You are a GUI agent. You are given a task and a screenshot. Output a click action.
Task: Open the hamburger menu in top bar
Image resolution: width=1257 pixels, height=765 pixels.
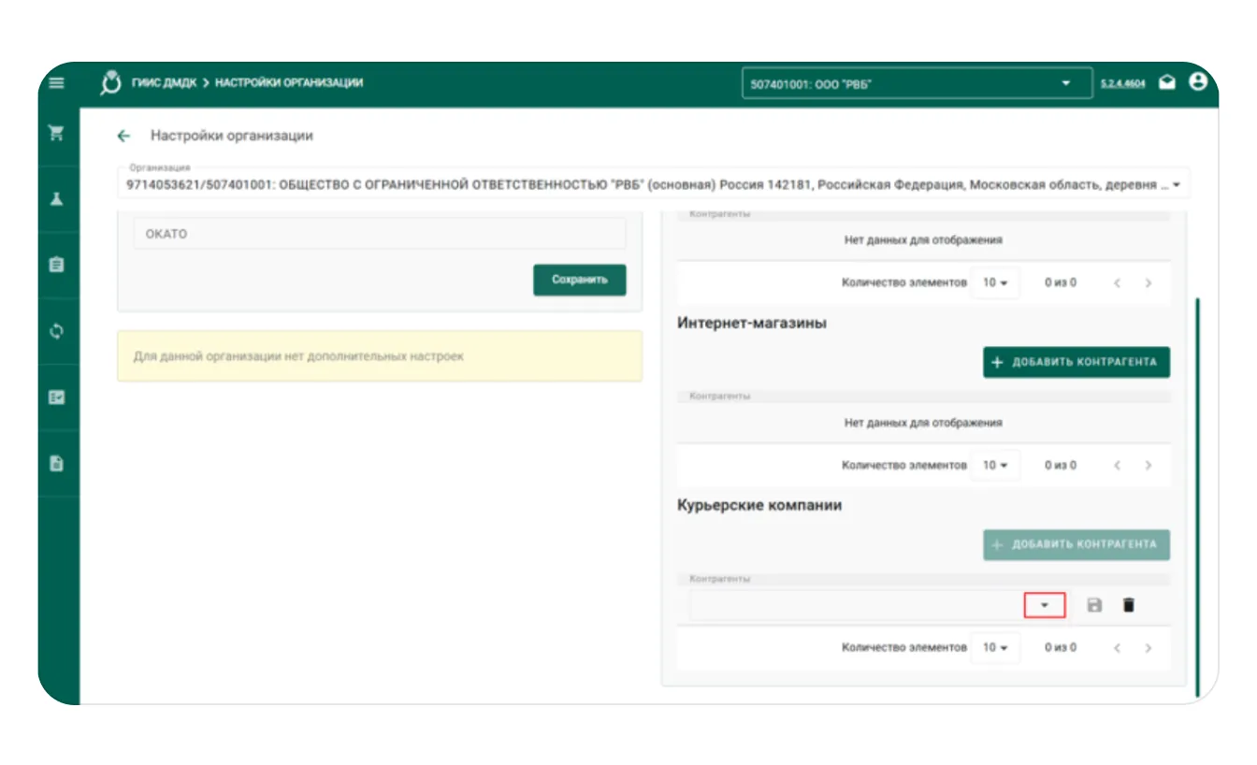point(57,83)
